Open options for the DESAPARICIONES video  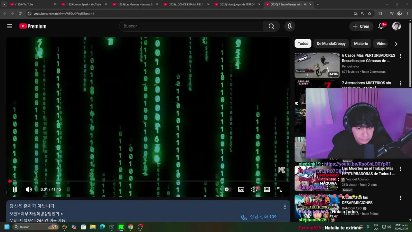(x=400, y=198)
